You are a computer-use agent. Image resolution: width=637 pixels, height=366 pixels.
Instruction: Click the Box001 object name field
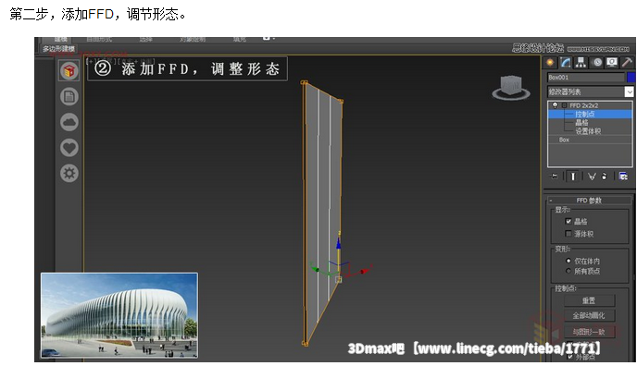[x=585, y=77]
